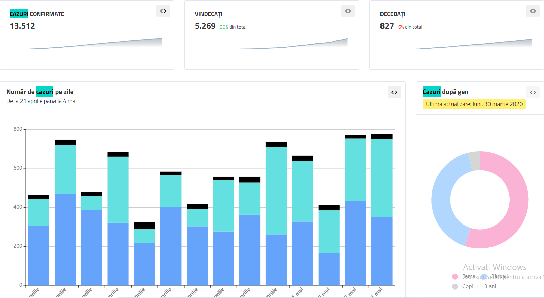Click the yellow Ultima actualizare label
The image size is (544, 298).
click(474, 104)
